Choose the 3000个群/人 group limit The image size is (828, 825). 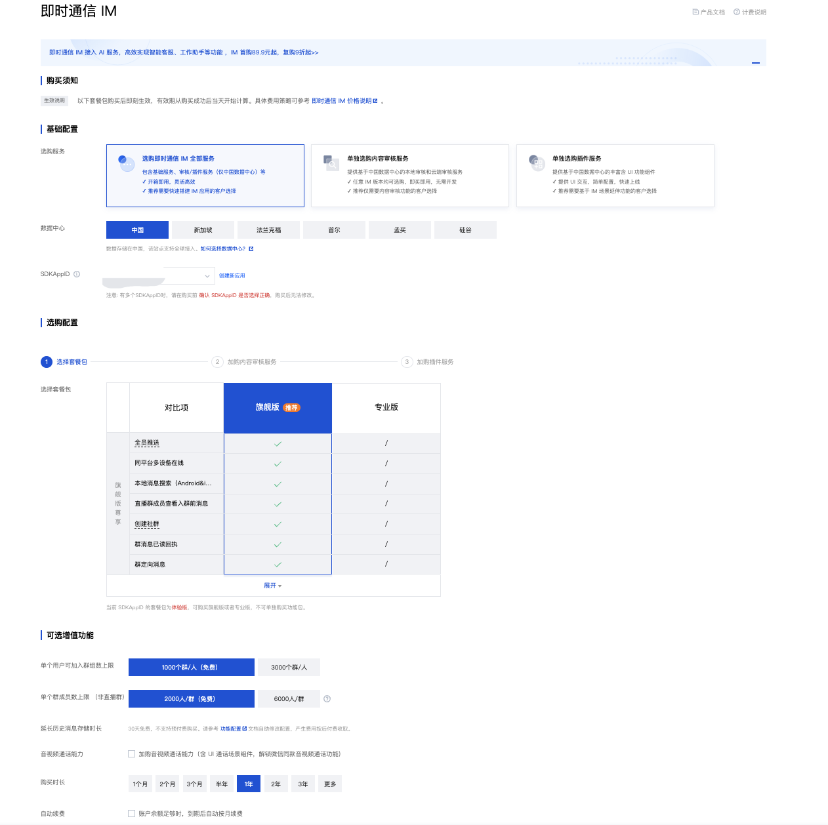[x=289, y=668]
